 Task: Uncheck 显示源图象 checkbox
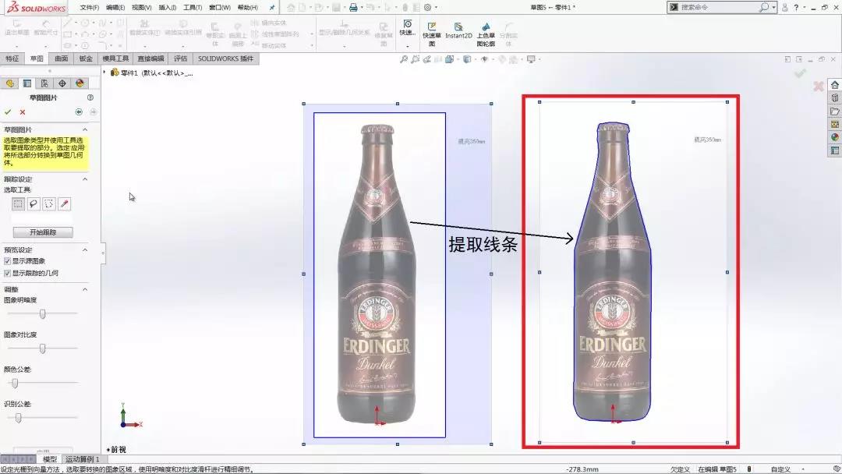pos(8,261)
